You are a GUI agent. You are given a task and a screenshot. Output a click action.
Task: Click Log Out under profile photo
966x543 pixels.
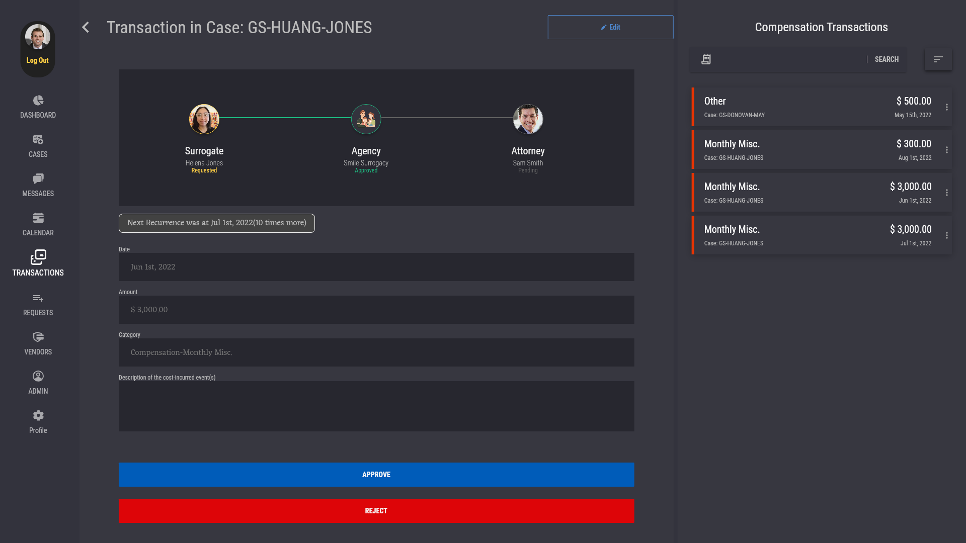(38, 60)
